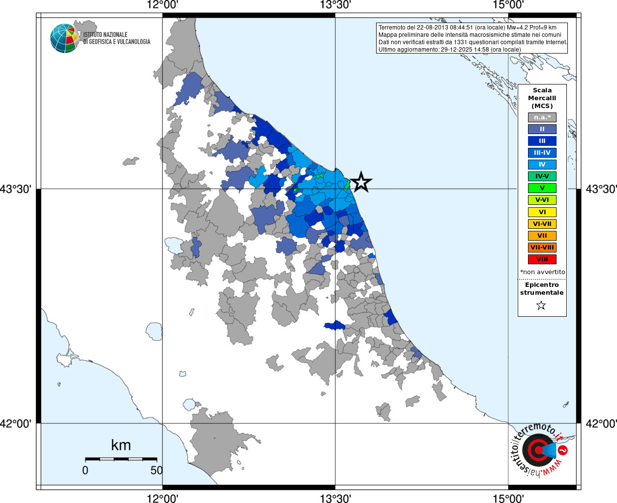The height and width of the screenshot is (503, 617).
Task: Click the epicenter star on the map
Action: click(x=361, y=182)
